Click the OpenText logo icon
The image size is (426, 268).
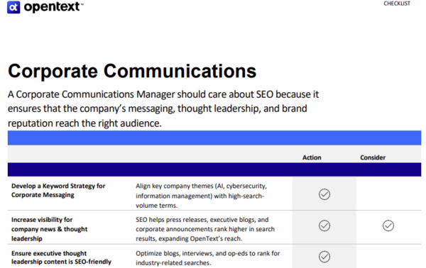(x=13, y=7)
